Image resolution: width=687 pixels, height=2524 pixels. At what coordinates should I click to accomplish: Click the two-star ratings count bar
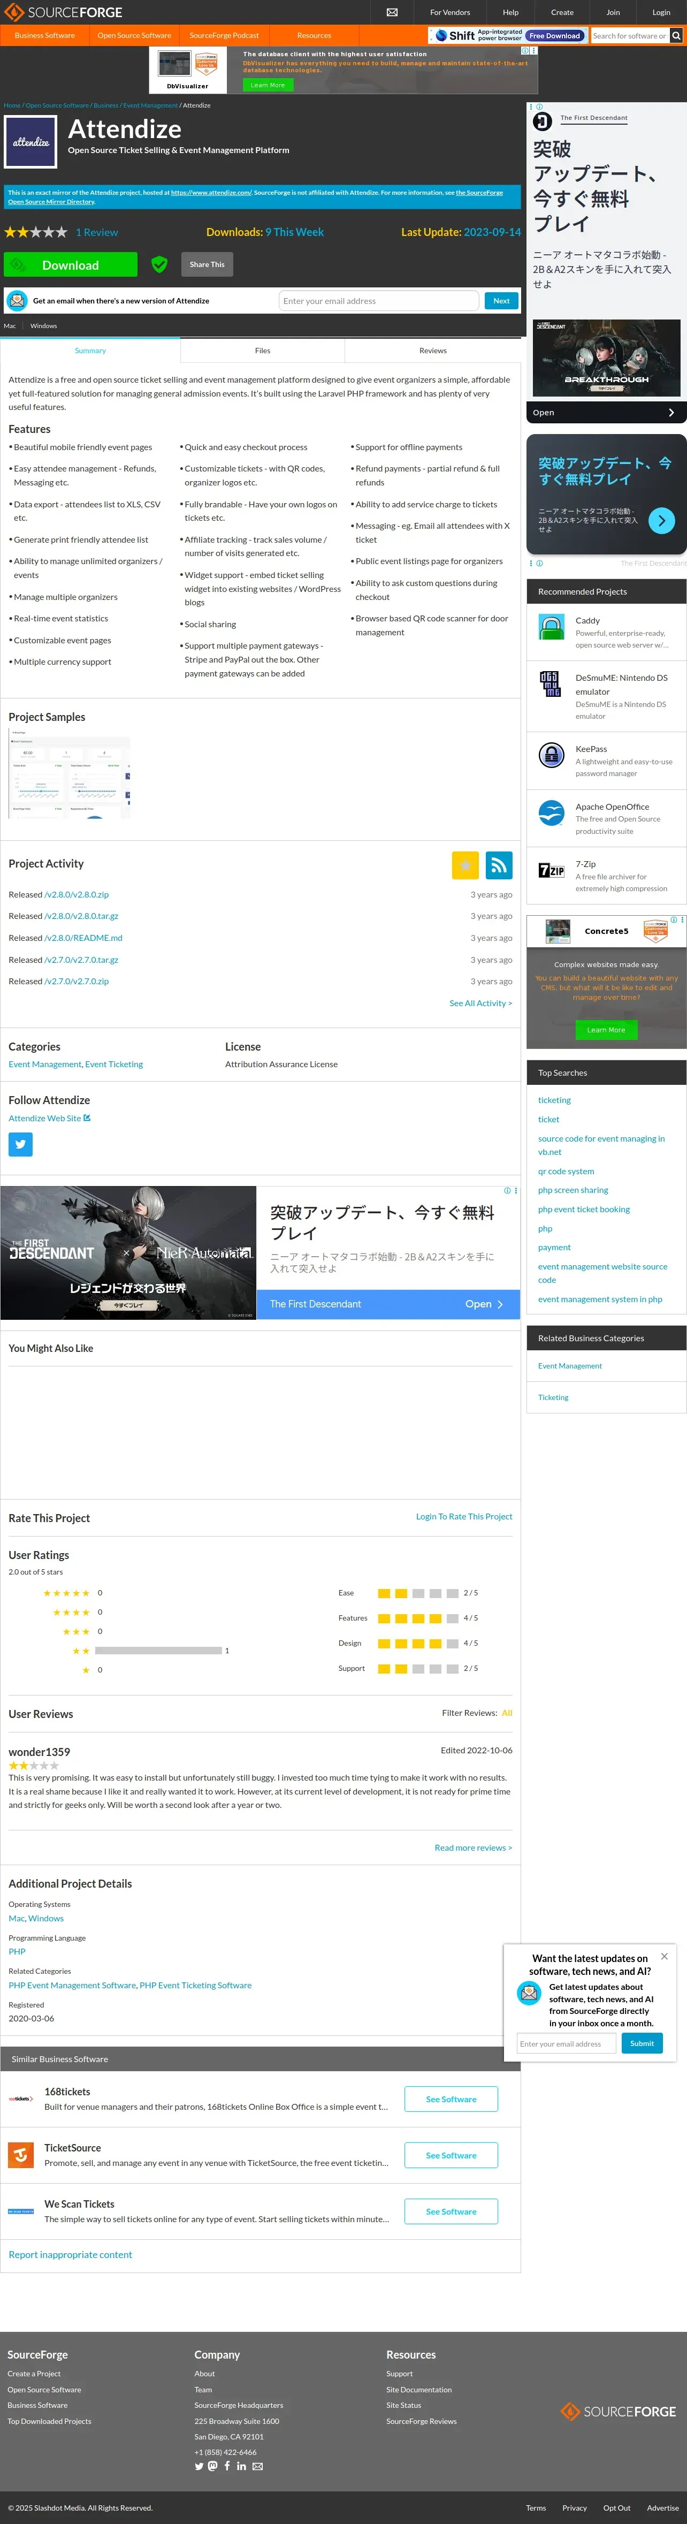(158, 1651)
